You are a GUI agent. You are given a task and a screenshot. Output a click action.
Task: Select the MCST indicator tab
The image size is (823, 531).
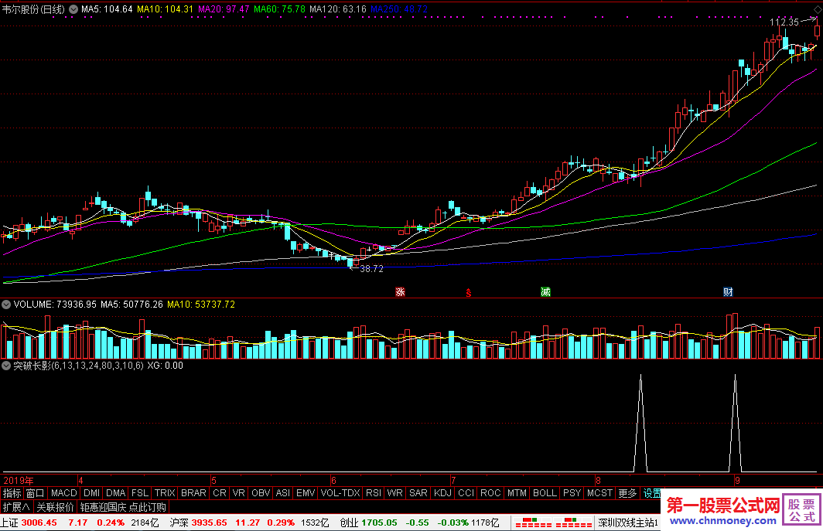(x=600, y=493)
